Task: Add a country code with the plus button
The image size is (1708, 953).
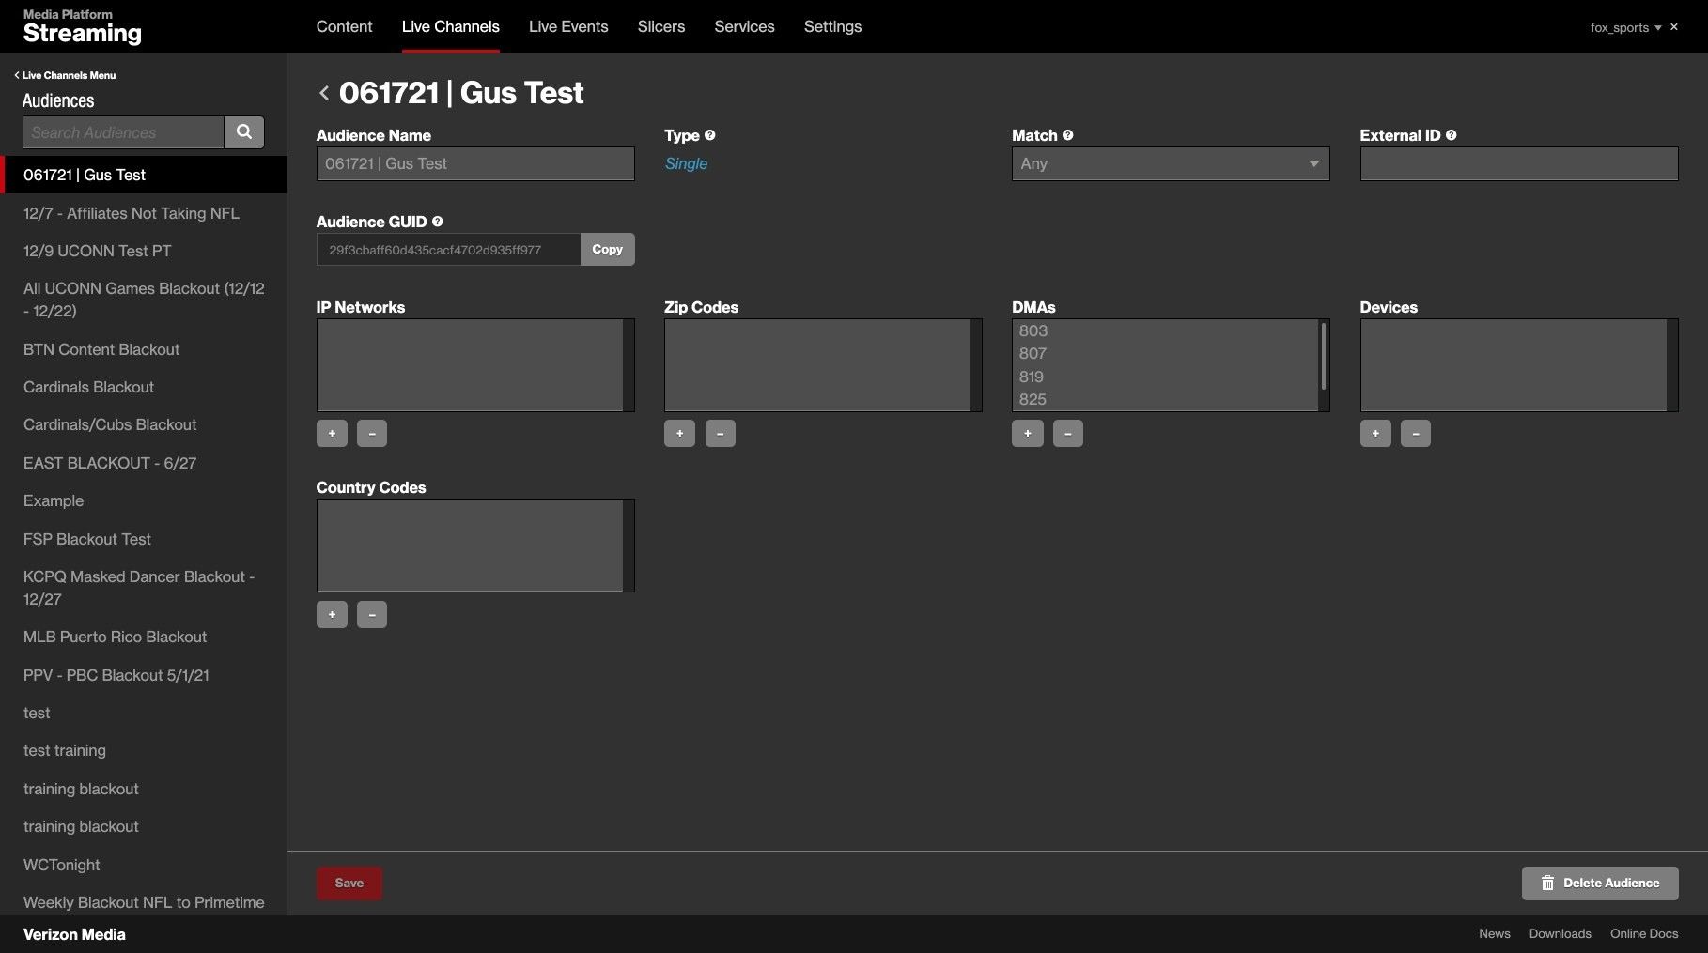Action: pos(332,615)
